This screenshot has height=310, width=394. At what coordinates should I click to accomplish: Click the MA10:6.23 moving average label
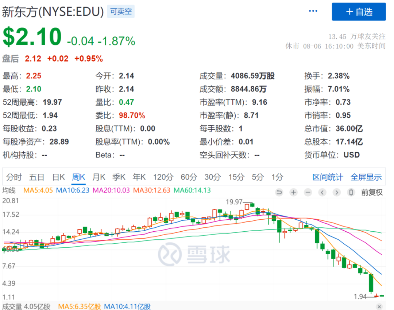(x=73, y=191)
